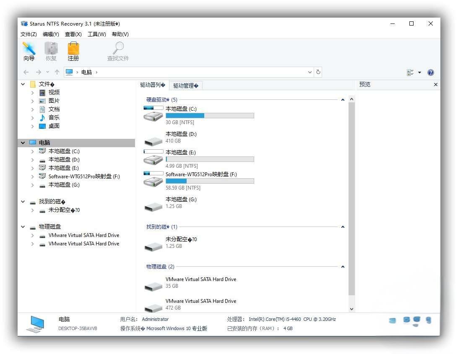Click the 硬盘驱动 (5) group header
Image resolution: width=458 pixels, height=354 pixels.
pyautogui.click(x=162, y=100)
